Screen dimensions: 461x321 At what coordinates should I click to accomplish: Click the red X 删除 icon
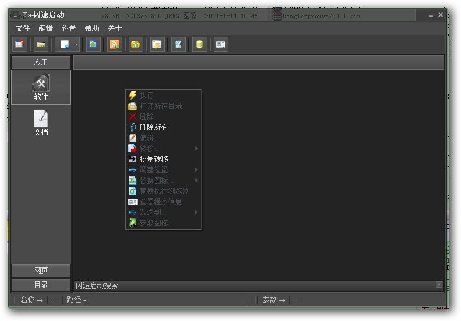[133, 117]
